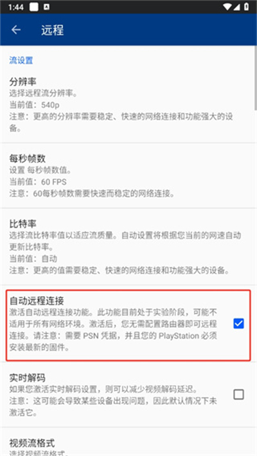Tap the 实时解码 title text
This screenshot has height=456, width=257.
click(28, 378)
